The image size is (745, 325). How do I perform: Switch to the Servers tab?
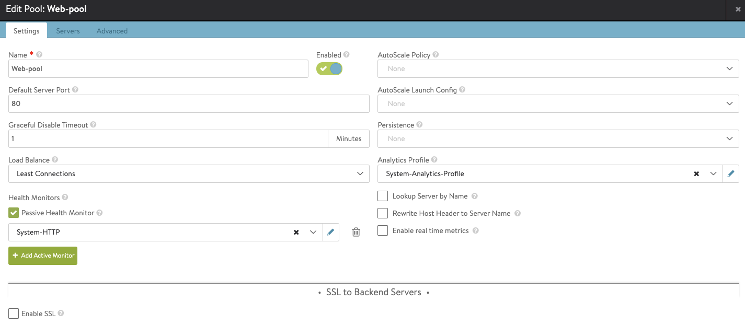68,31
